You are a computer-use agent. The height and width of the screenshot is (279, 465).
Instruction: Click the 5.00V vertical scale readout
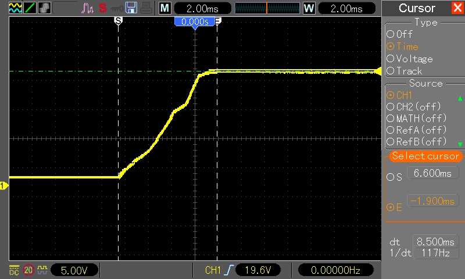tap(74, 270)
